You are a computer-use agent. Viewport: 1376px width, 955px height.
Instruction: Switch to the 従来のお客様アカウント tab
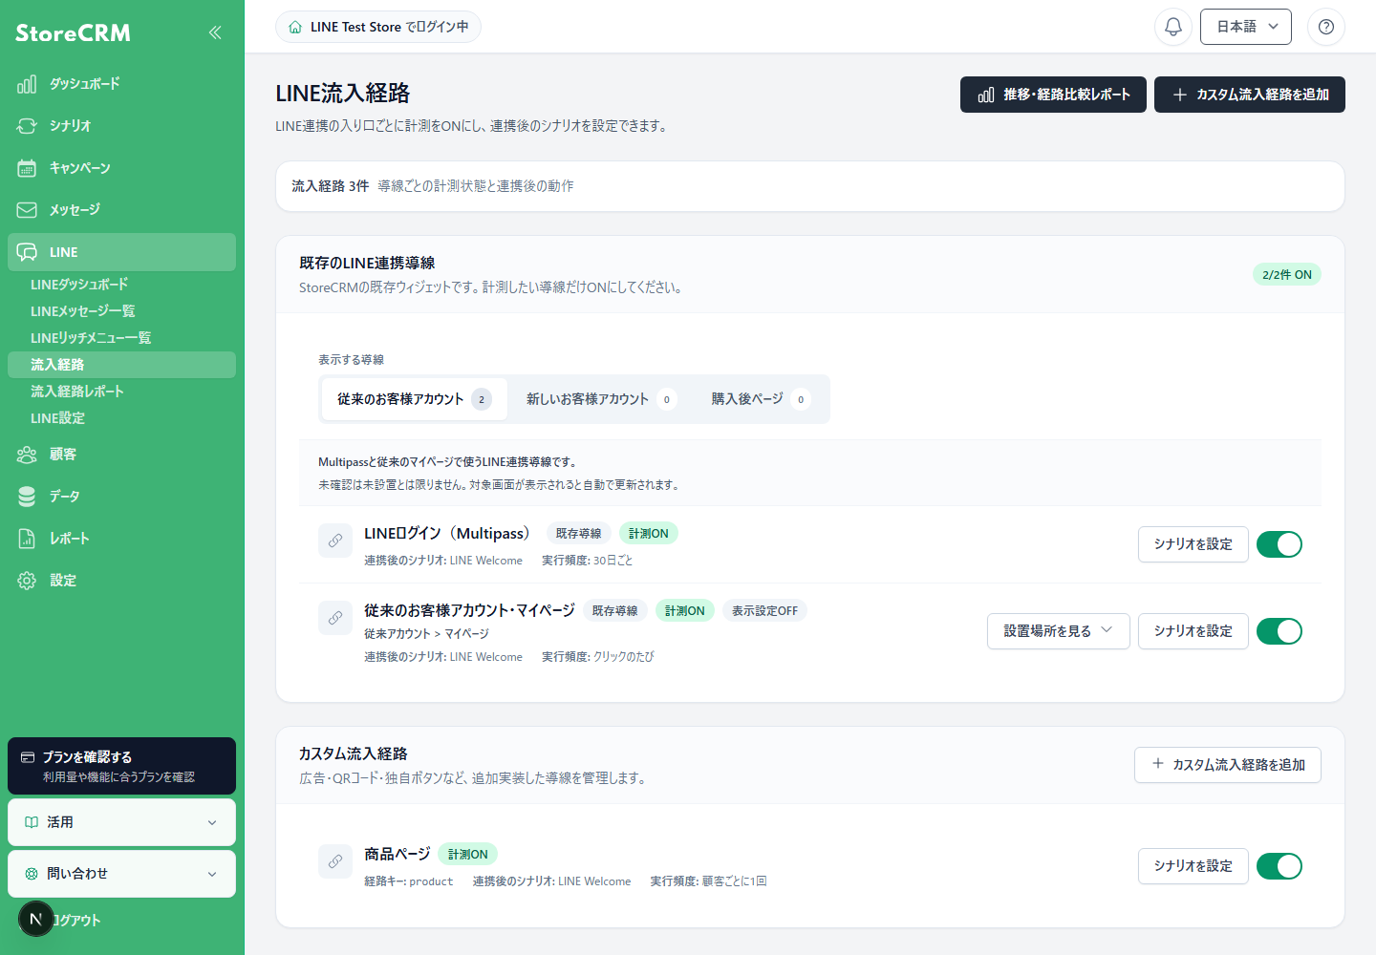click(414, 399)
